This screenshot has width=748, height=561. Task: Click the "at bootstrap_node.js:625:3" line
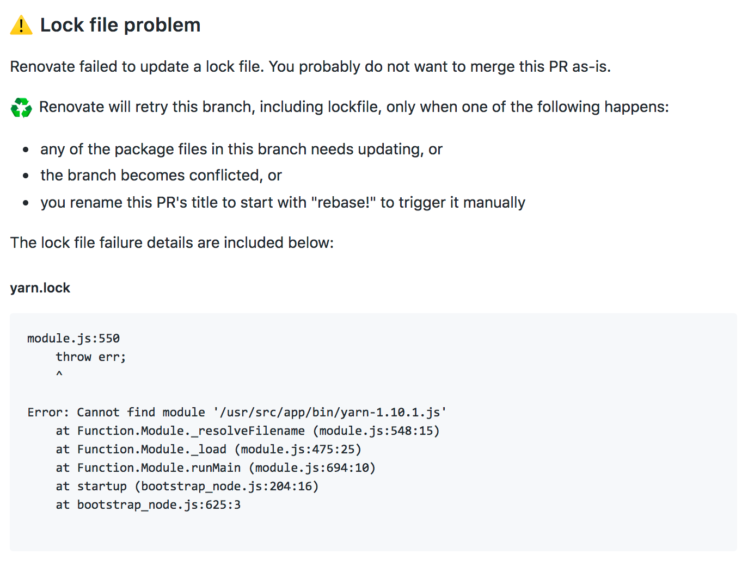point(148,504)
